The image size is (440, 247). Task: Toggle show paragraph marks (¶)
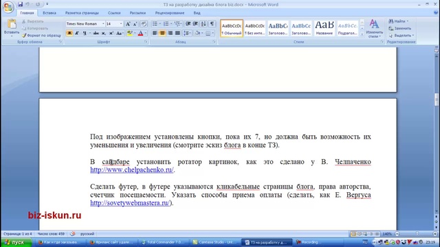point(212,24)
